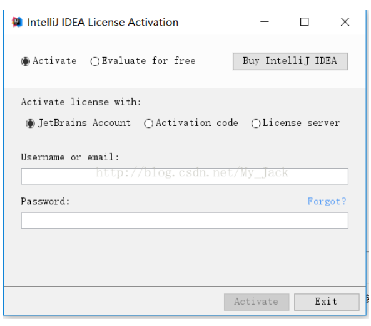The image size is (371, 326).
Task: Click the IntelliJ IDEA logo in title bar
Action: 17,23
